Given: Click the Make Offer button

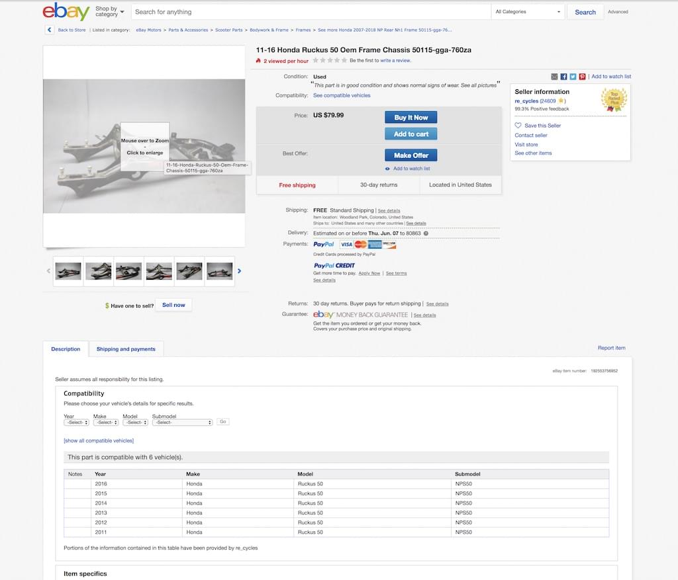Looking at the screenshot, I should (x=411, y=155).
